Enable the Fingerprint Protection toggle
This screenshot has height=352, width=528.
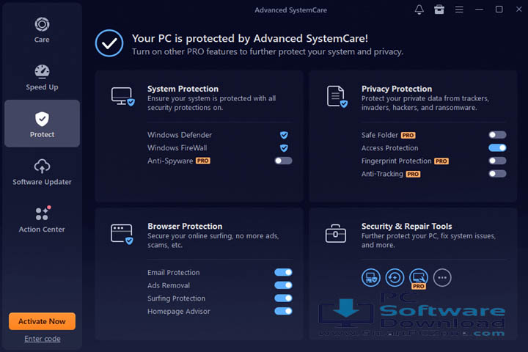(497, 161)
